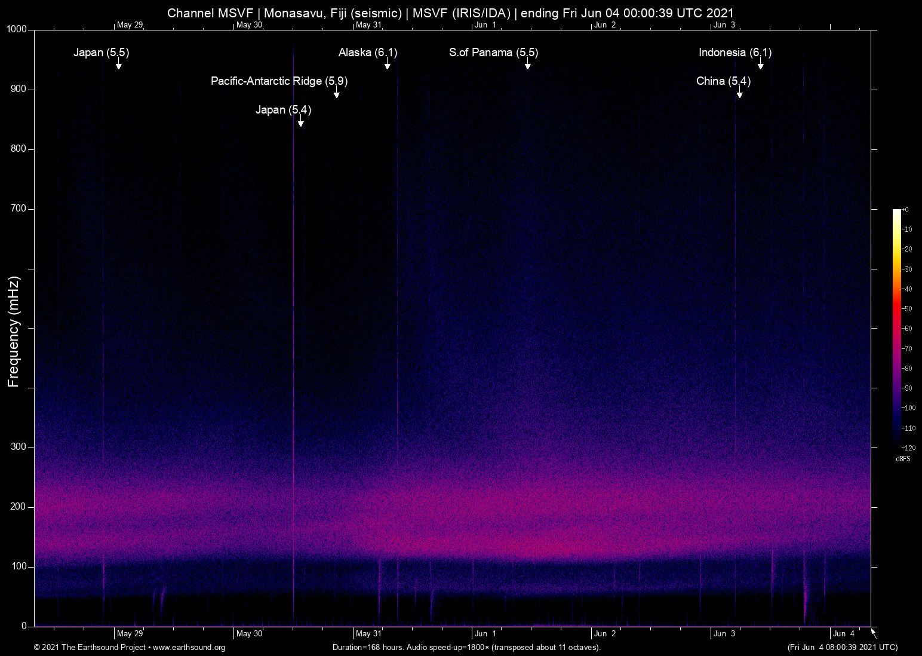Select the 200 frequency tick label
Screen dimensions: 922x656
(19, 507)
